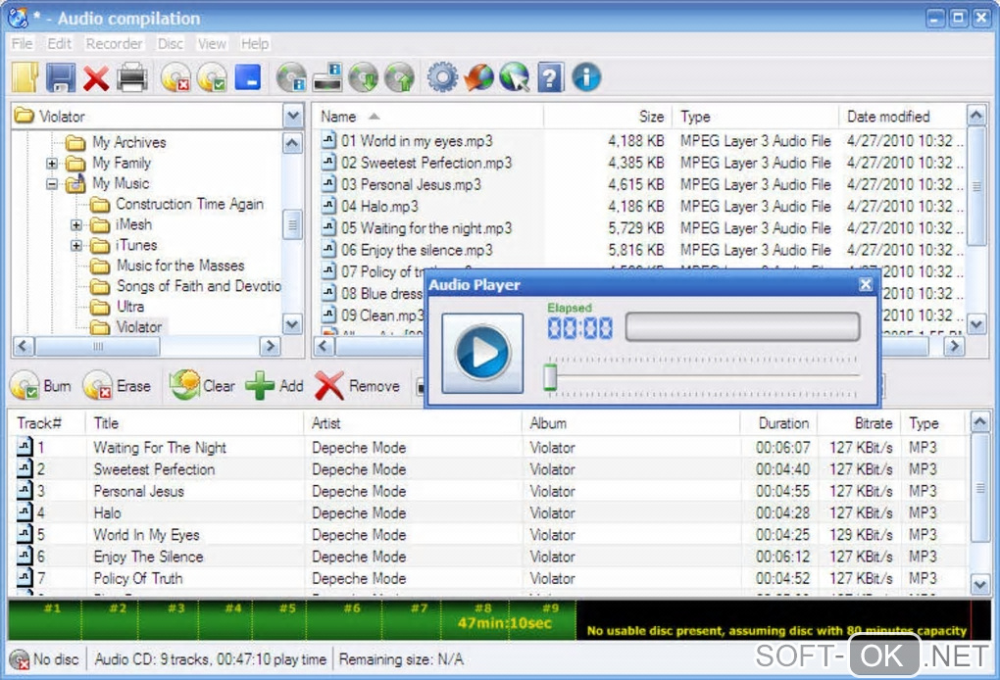Play audio in the Audio Player

pos(482,353)
